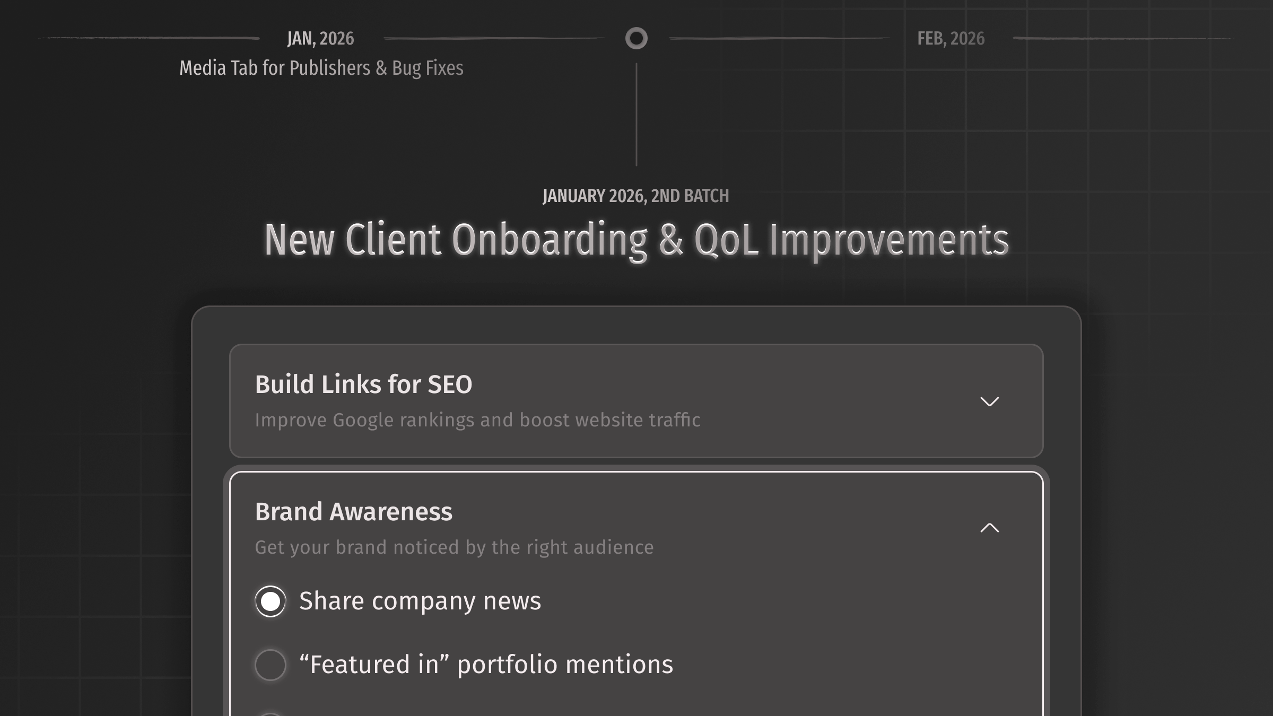This screenshot has height=716, width=1273.
Task: Click timeline track between marker and FEB, 2026
Action: tap(779, 38)
